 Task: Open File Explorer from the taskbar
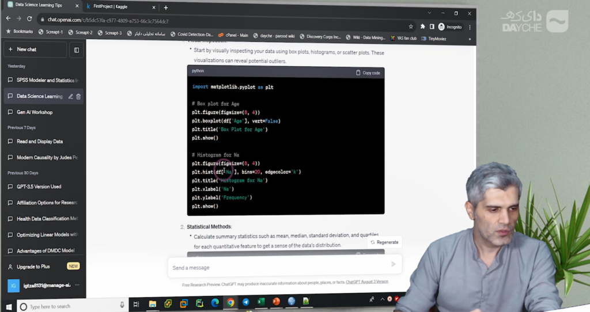click(x=153, y=303)
